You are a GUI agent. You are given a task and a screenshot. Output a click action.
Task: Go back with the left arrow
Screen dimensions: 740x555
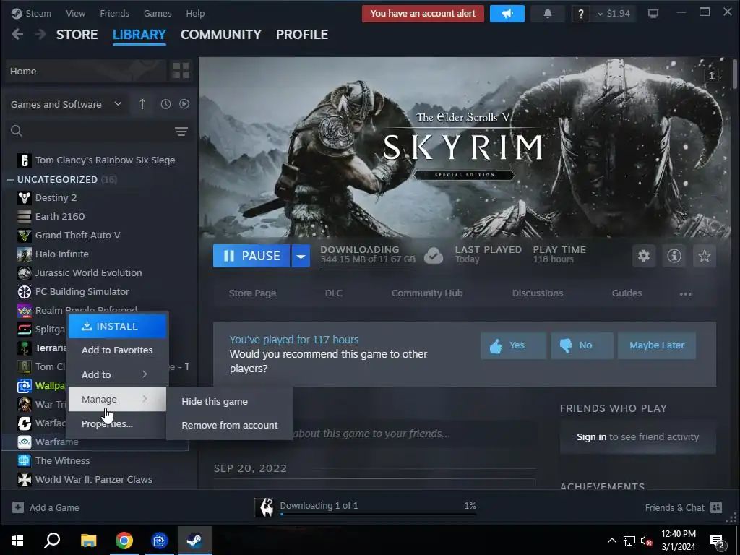point(17,35)
